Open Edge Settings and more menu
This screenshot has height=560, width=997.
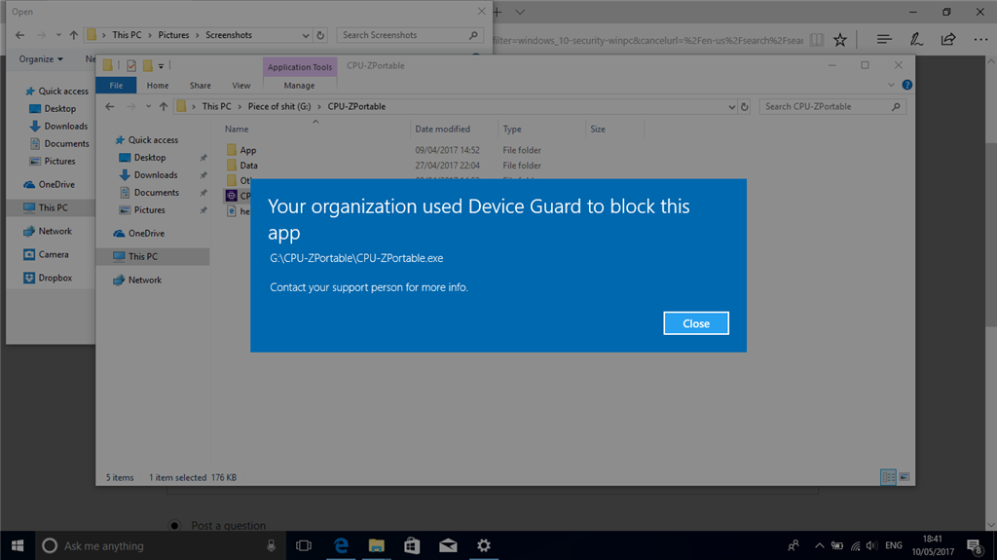point(980,40)
